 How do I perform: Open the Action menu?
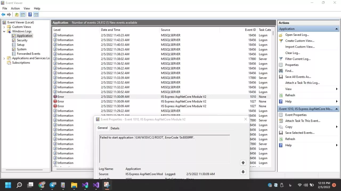pyautogui.click(x=15, y=9)
